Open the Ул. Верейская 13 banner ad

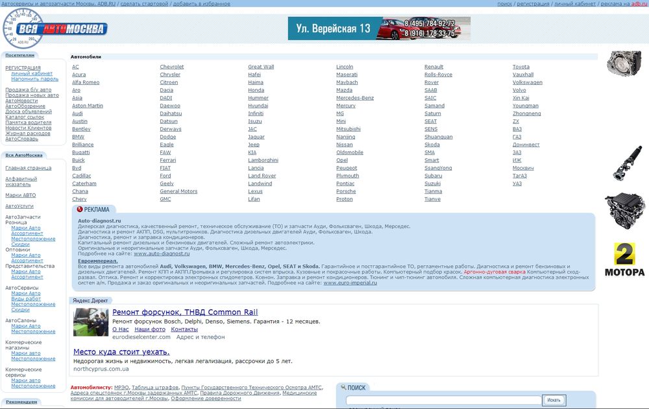pyautogui.click(x=379, y=28)
